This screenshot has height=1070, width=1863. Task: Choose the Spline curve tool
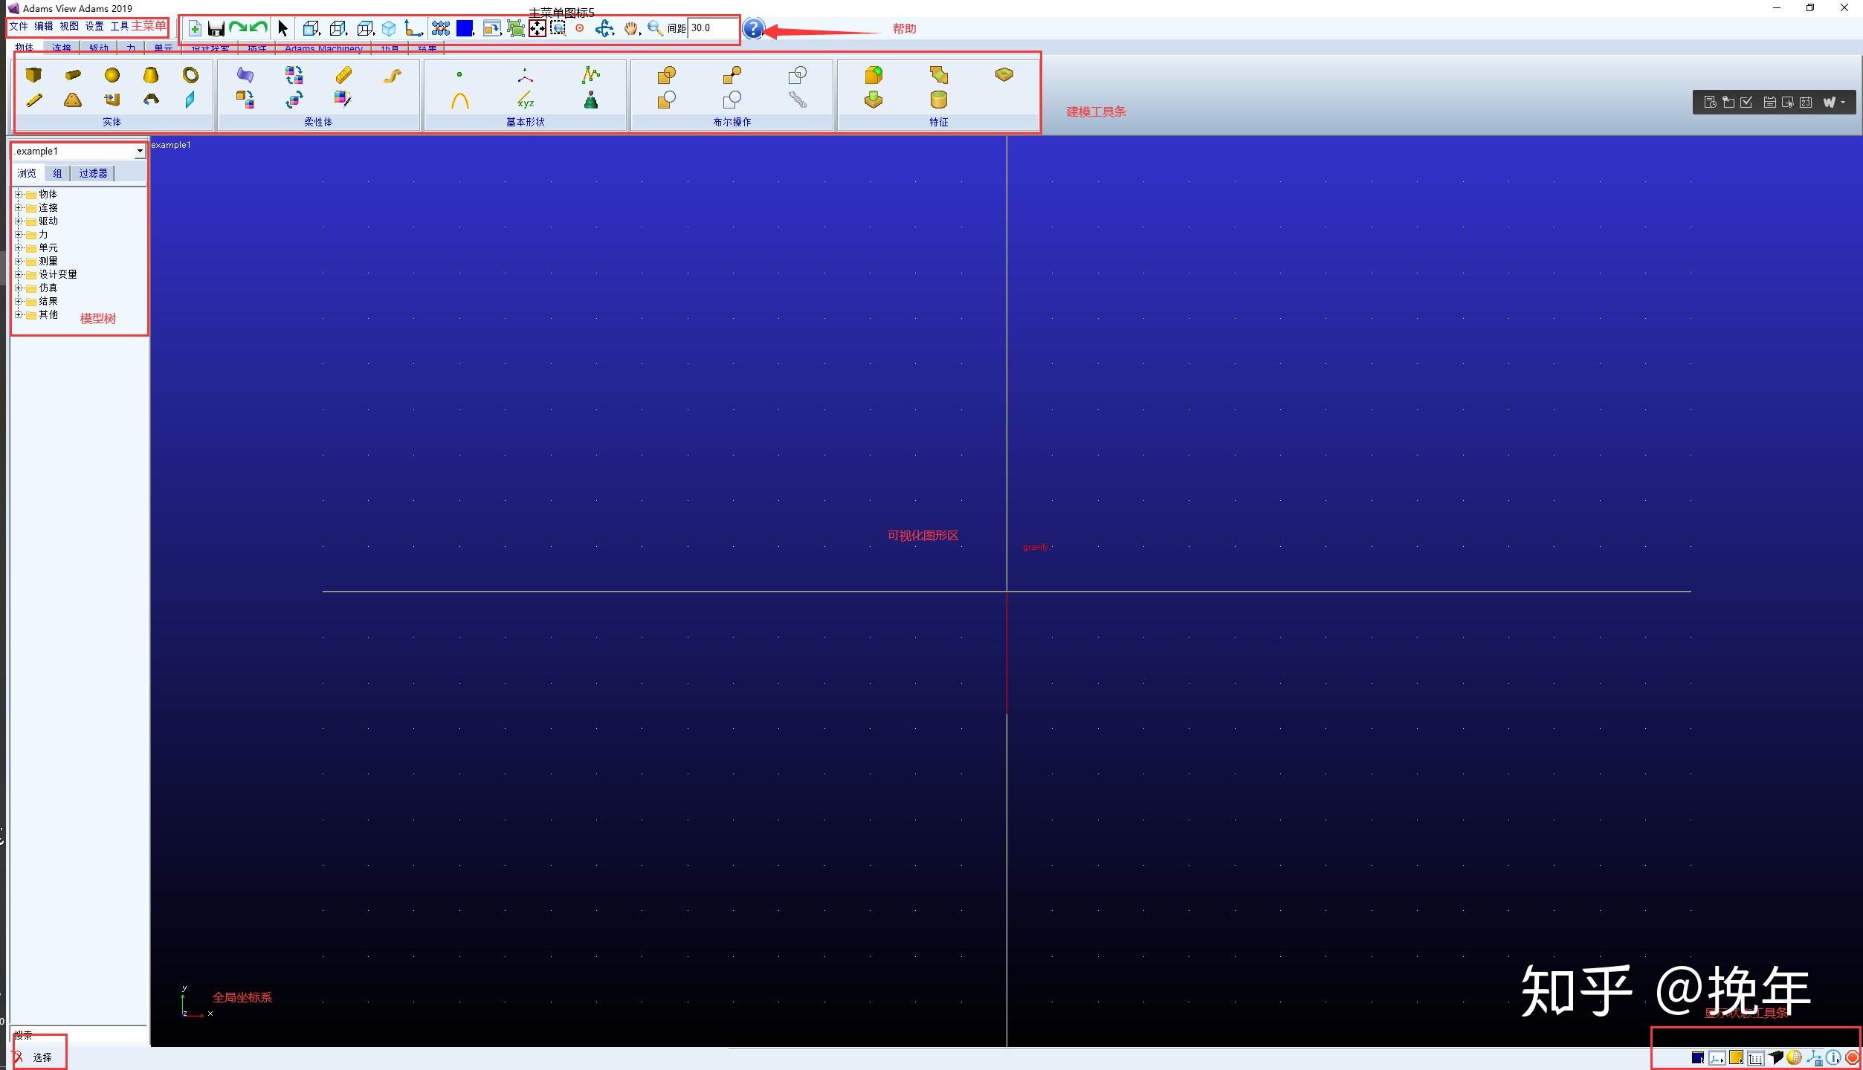(x=590, y=74)
